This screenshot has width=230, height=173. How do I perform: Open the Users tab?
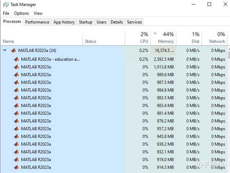pyautogui.click(x=101, y=22)
